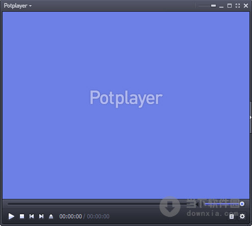The height and width of the screenshot is (226, 252).
Task: Skip to the next file icon
Action: (x=41, y=216)
